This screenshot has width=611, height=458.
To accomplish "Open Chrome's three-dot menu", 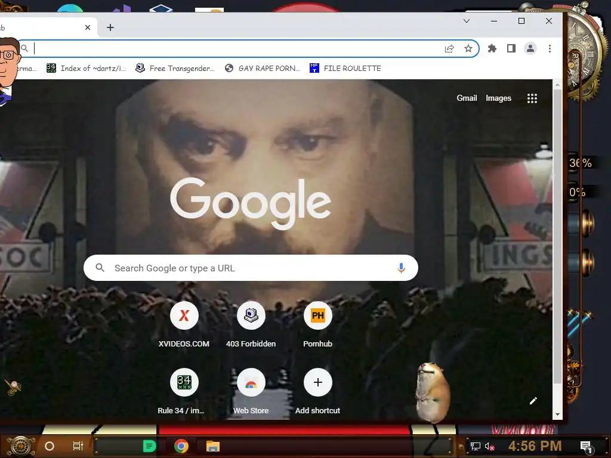I will (x=550, y=48).
